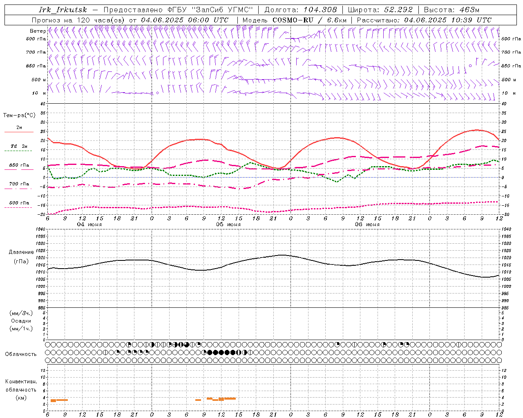Click the small orange convective bar at 05 June 8h
Image resolution: width=523 pixels, height=418 pixels.
(198, 400)
